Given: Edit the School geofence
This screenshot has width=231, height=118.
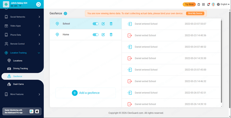Looking at the screenshot, I should [103, 24].
